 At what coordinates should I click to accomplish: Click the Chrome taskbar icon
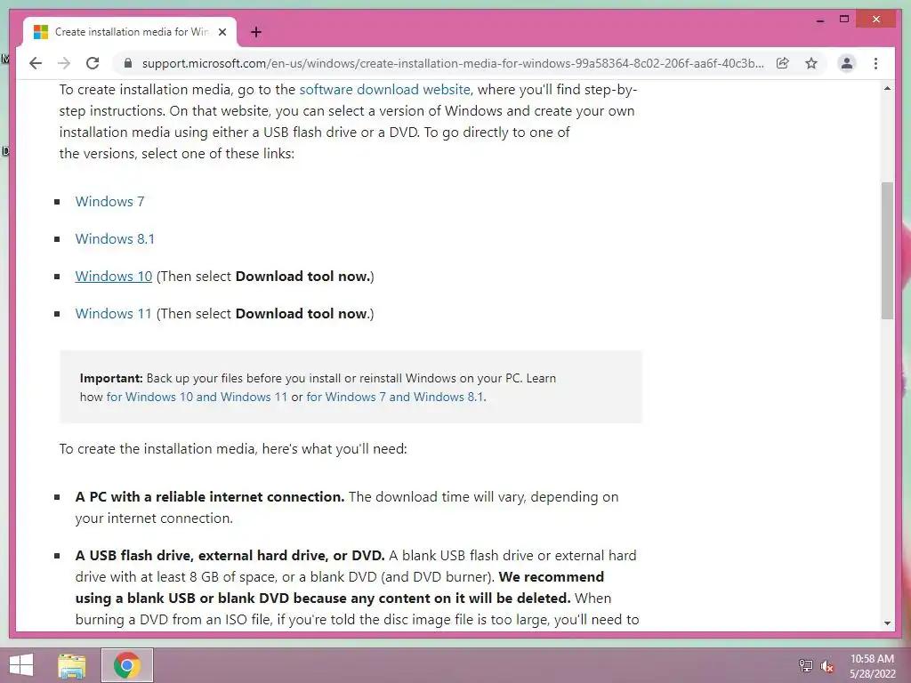click(x=126, y=665)
